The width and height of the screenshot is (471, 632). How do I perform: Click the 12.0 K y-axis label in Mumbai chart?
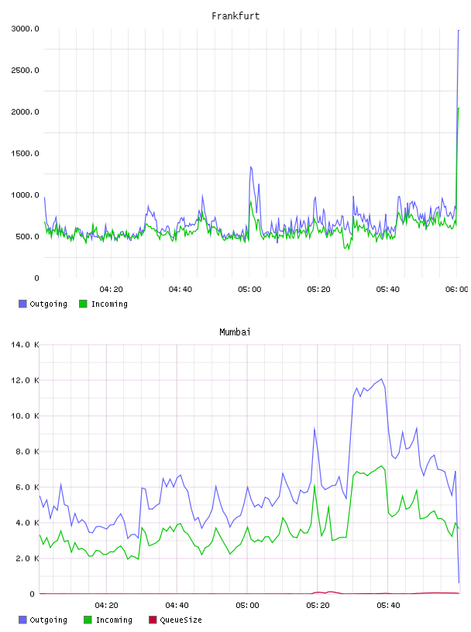pos(25,380)
